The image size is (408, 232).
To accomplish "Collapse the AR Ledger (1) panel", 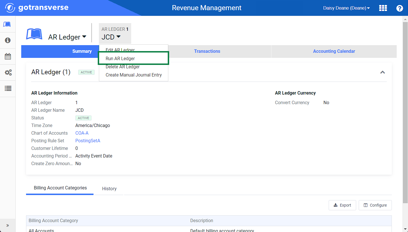I will tap(382, 72).
